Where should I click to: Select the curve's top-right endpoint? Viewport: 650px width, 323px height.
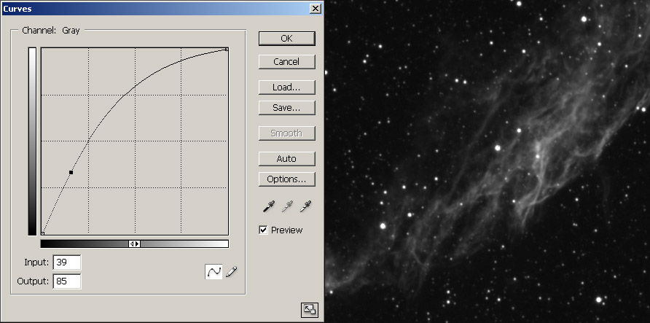[227, 50]
